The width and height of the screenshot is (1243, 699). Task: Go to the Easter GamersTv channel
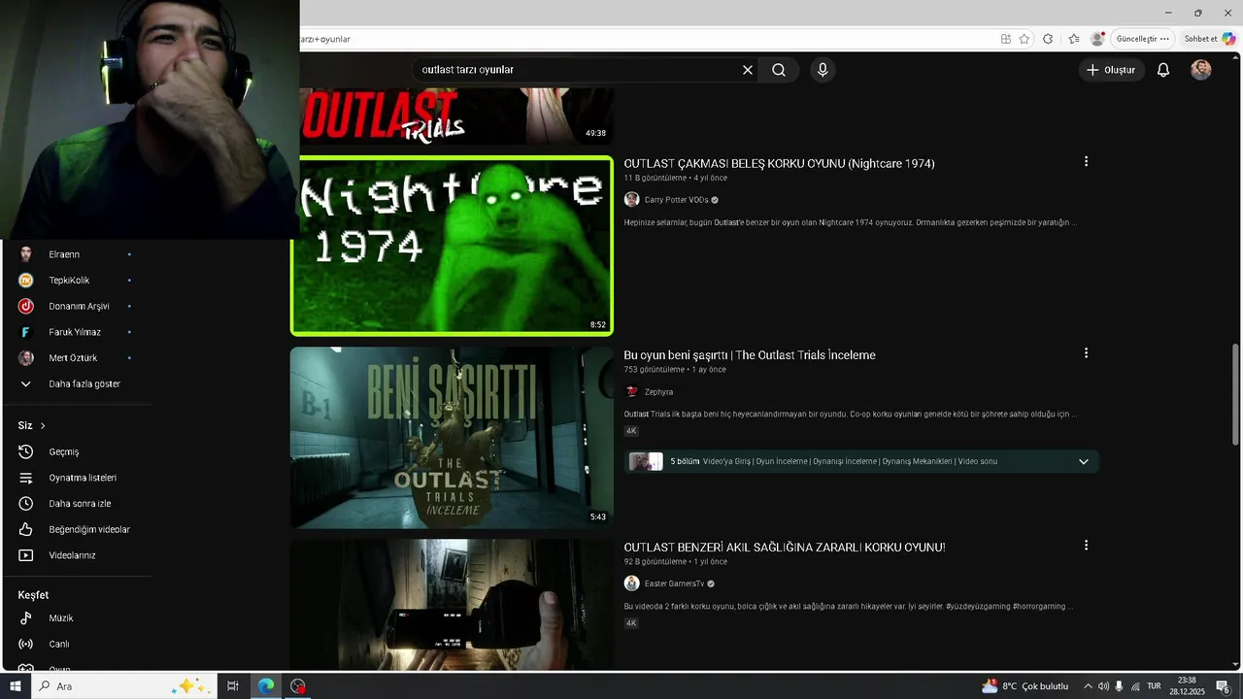674,584
